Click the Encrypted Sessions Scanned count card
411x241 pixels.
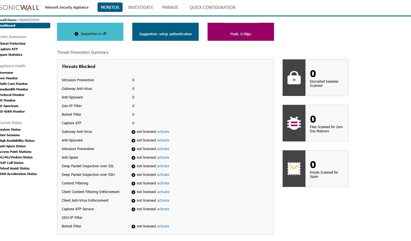tap(315, 78)
